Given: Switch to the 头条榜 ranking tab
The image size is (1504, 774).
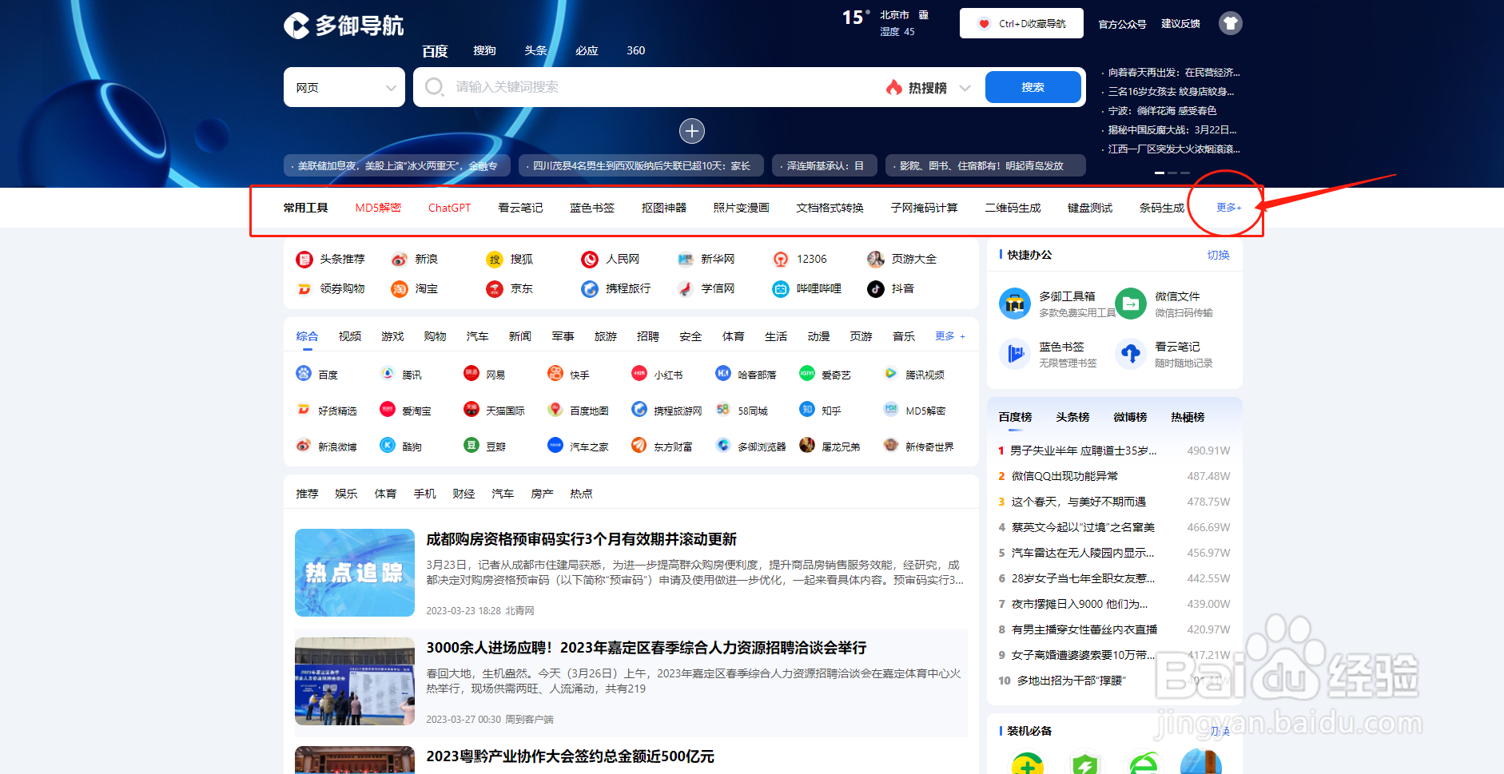Looking at the screenshot, I should tap(1072, 417).
